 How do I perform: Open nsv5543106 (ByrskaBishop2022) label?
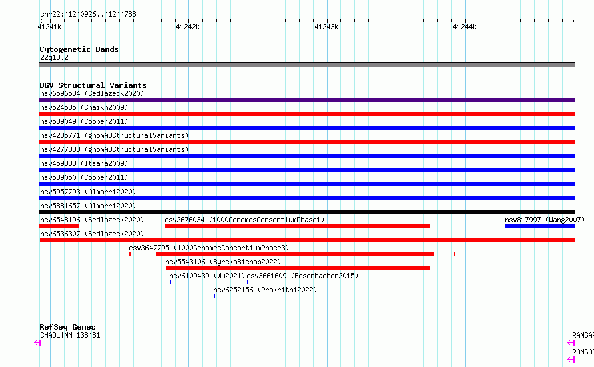tap(223, 262)
